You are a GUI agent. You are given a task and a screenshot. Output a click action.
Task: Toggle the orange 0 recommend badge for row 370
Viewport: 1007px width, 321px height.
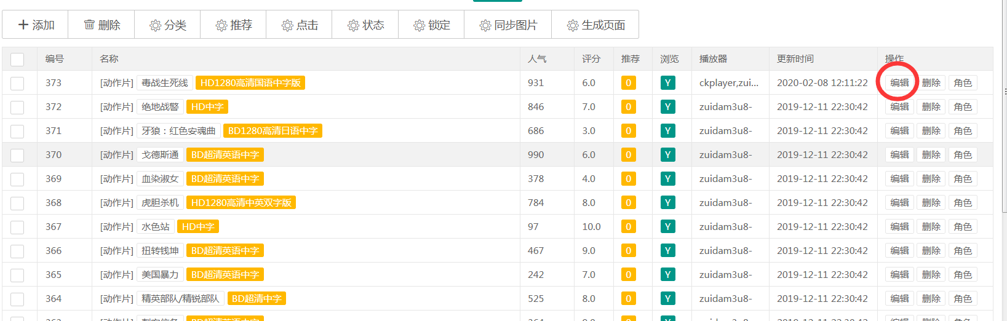(x=628, y=155)
